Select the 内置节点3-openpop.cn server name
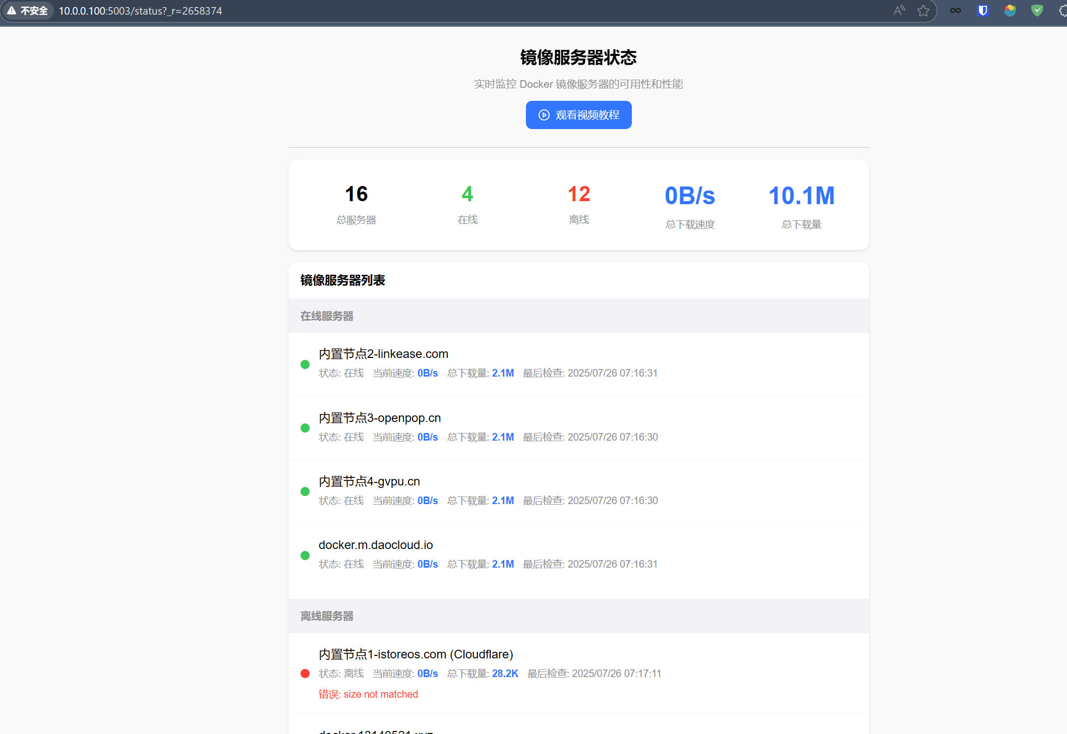The image size is (1067, 734). tap(380, 418)
